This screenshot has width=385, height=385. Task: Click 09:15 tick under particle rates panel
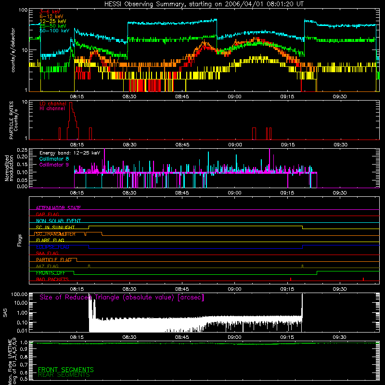(287, 145)
